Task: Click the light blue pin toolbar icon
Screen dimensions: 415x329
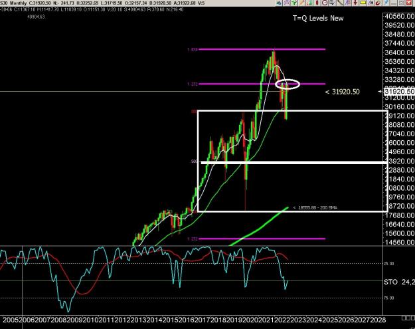Action: (x=386, y=3)
